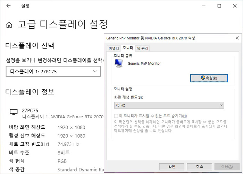
Task: Click the 고급 디스플레이 설정 heading
Action: click(x=62, y=25)
